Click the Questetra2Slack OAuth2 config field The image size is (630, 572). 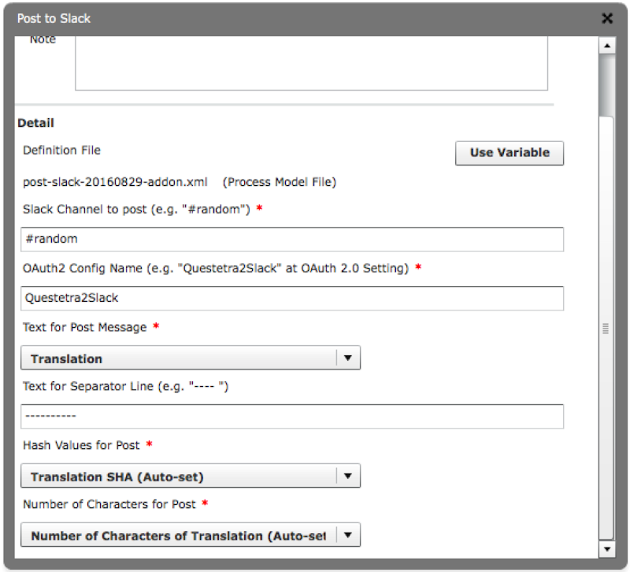[x=291, y=298]
